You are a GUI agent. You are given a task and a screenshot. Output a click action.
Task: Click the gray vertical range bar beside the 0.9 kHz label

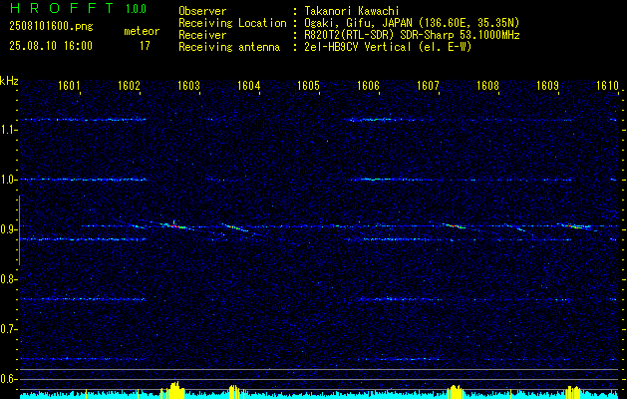[x=19, y=230]
